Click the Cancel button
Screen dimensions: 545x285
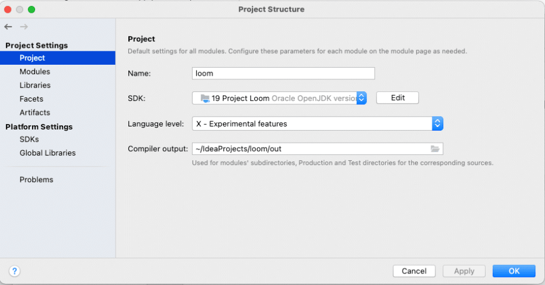click(414, 271)
